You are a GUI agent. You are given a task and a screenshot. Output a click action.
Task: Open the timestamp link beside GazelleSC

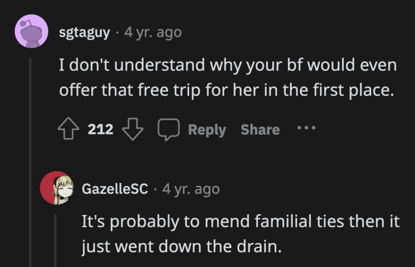[191, 189]
